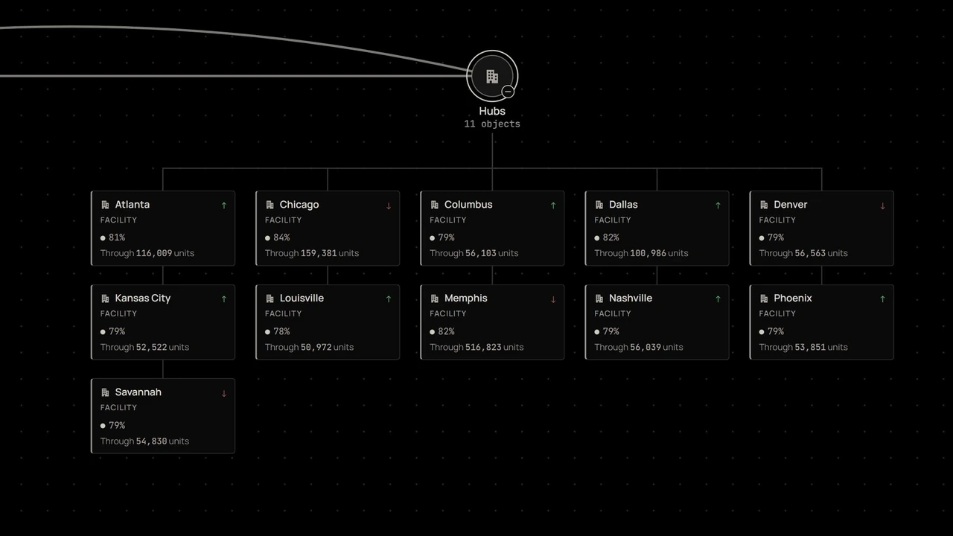Image resolution: width=953 pixels, height=536 pixels.
Task: Select the Columbus facility name
Action: click(x=468, y=205)
